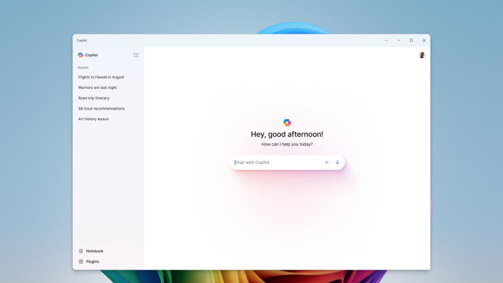Screen dimensions: 503x283
Task: Click the Recent section header
Action: click(83, 68)
